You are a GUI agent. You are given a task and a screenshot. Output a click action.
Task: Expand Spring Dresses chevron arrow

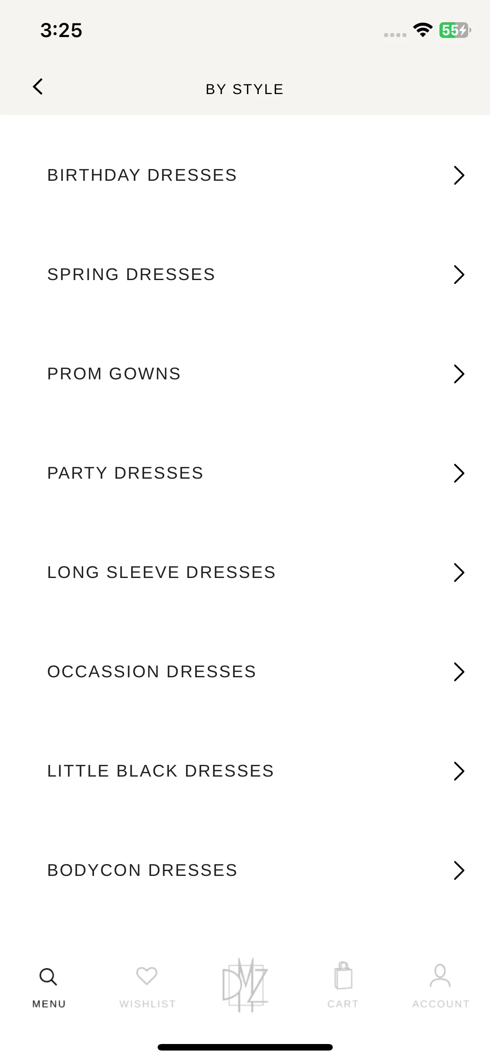point(459,274)
